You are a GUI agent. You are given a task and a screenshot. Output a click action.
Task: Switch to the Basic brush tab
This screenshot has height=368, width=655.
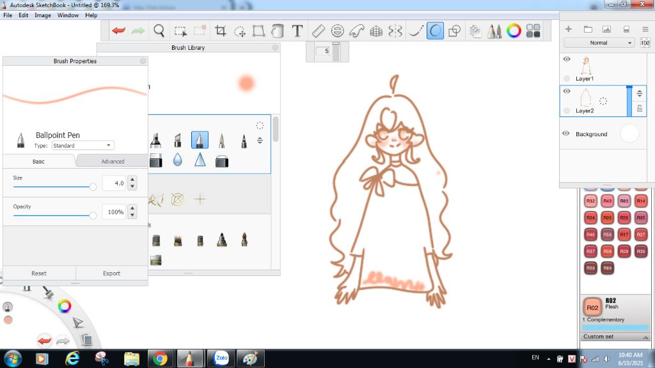click(x=38, y=161)
